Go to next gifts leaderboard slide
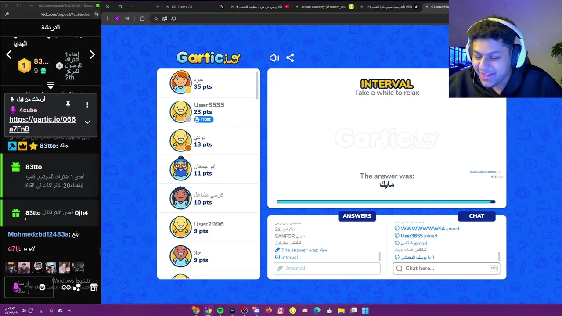The image size is (562, 316). [92, 54]
